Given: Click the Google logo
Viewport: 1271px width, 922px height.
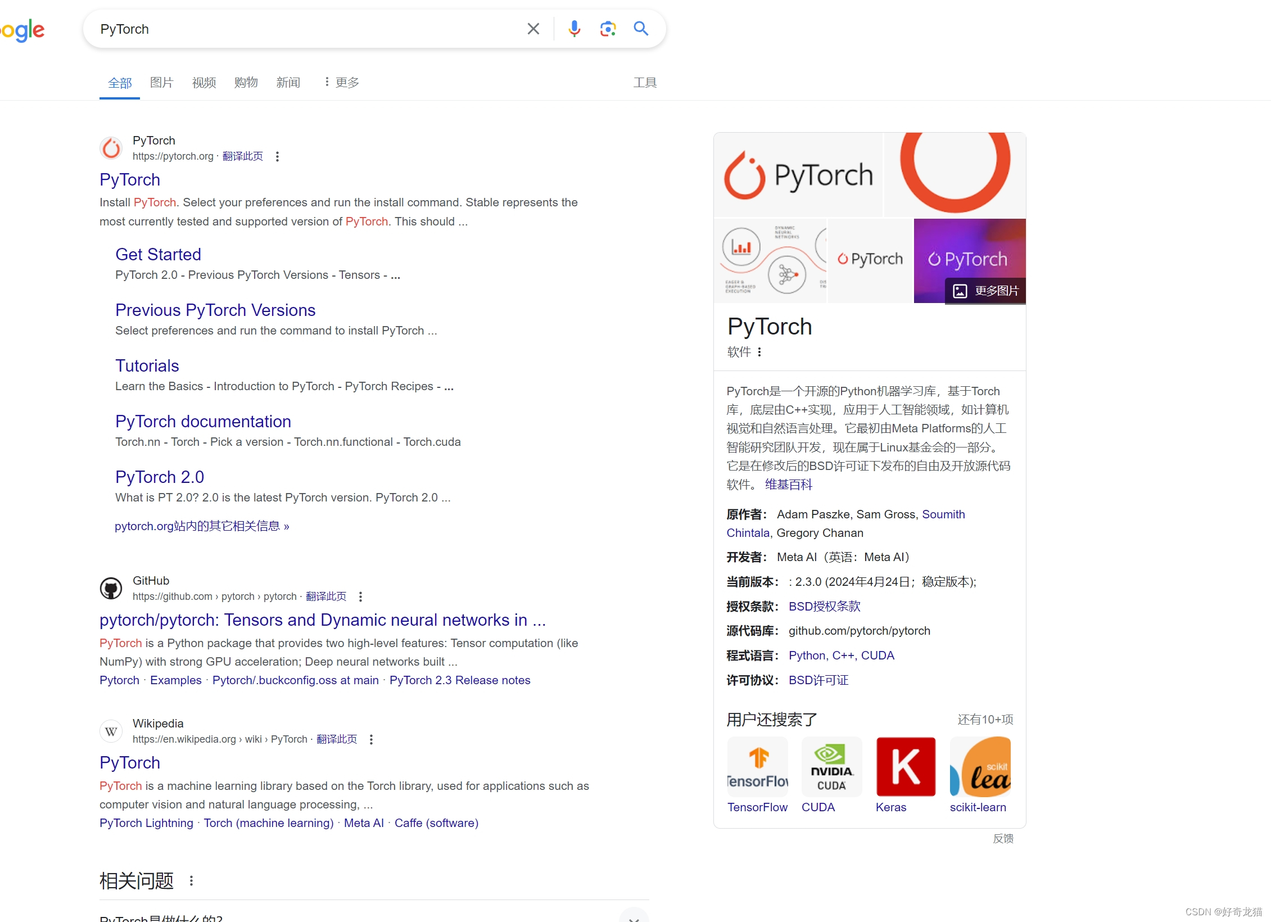Looking at the screenshot, I should tap(22, 30).
